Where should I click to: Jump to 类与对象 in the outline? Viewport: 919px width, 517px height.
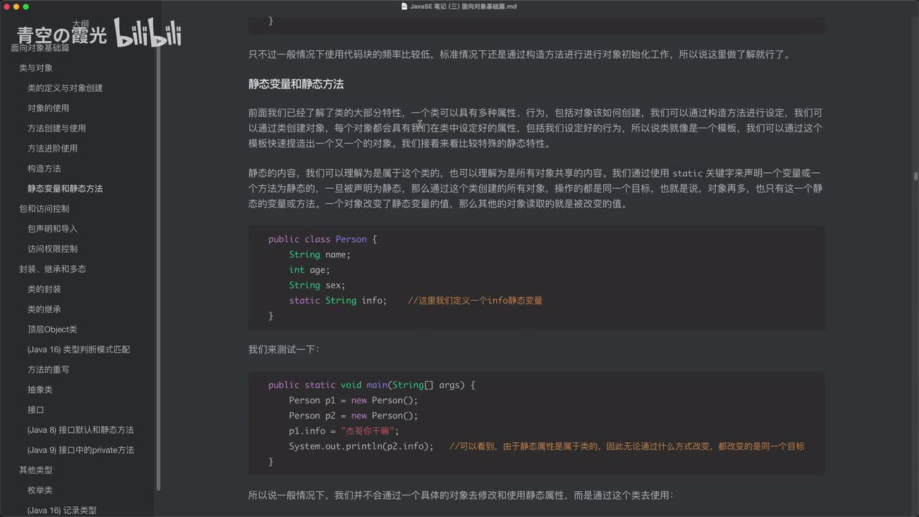(36, 68)
